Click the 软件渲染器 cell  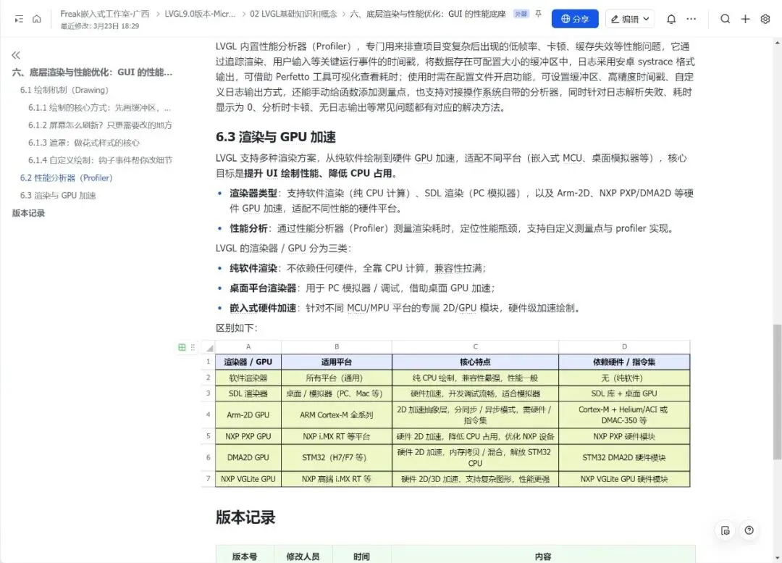pyautogui.click(x=248, y=378)
